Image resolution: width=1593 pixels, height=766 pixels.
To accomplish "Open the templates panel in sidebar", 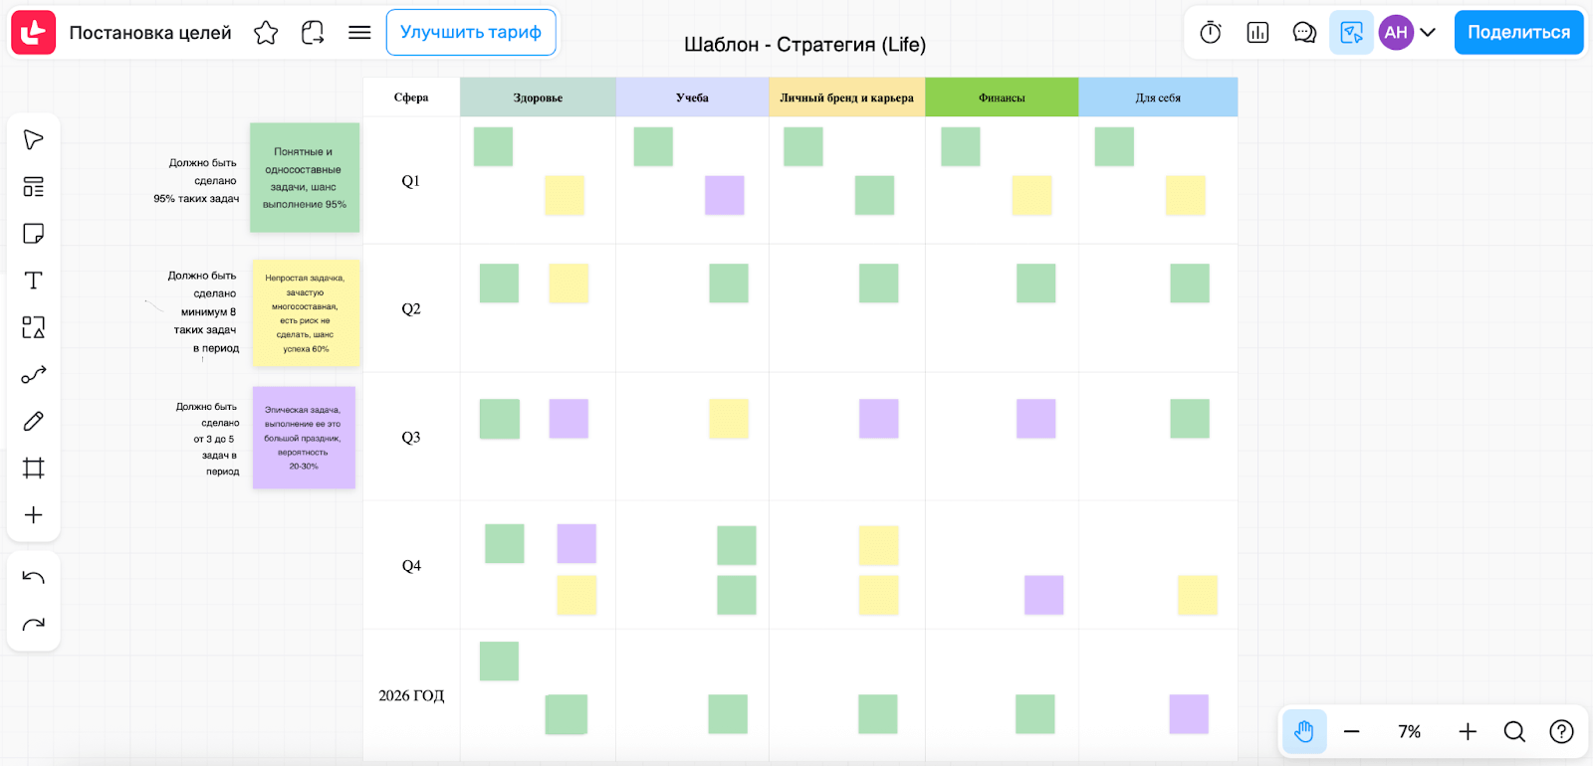I will tap(33, 187).
